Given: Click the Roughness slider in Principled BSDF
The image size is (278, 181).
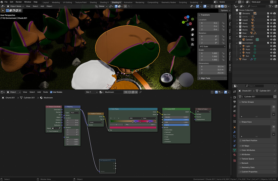Looking at the screenshot, I should coord(176,119).
